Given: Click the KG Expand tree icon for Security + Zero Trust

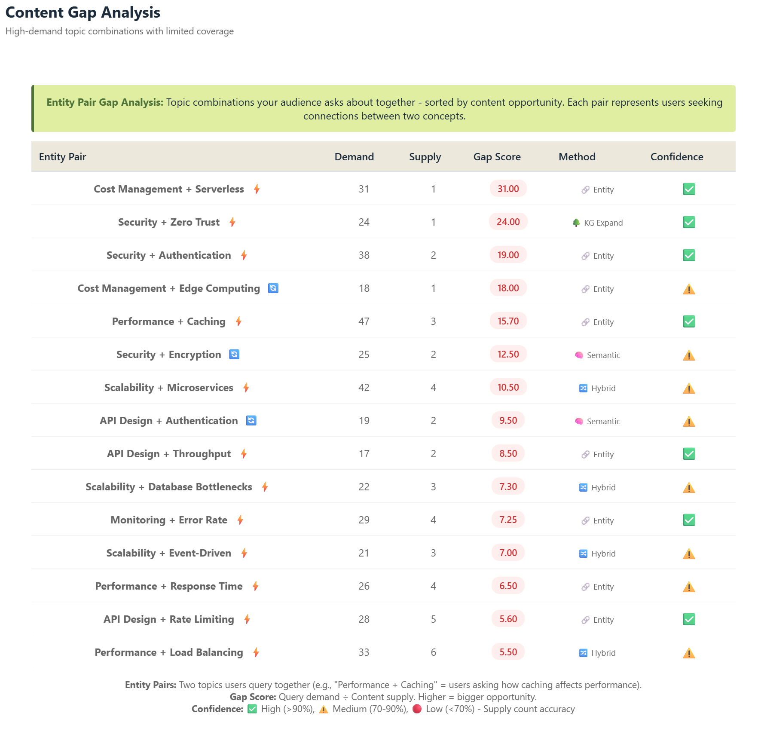Looking at the screenshot, I should [x=578, y=222].
